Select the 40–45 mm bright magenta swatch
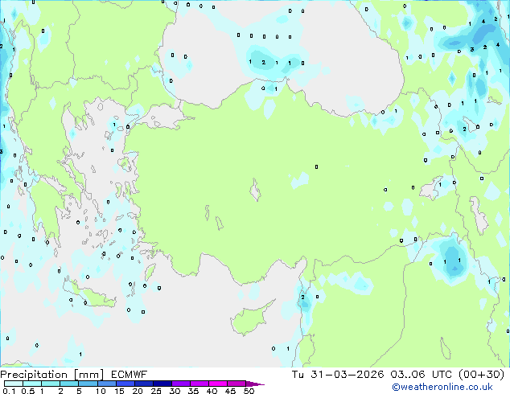This screenshot has height=394, width=510. 218,384
